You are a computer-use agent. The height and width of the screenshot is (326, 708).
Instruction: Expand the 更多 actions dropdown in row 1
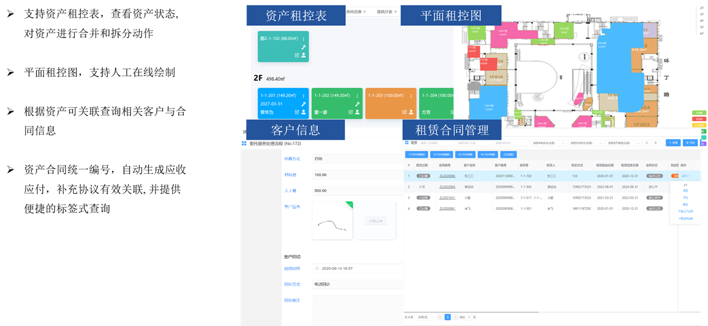click(685, 176)
